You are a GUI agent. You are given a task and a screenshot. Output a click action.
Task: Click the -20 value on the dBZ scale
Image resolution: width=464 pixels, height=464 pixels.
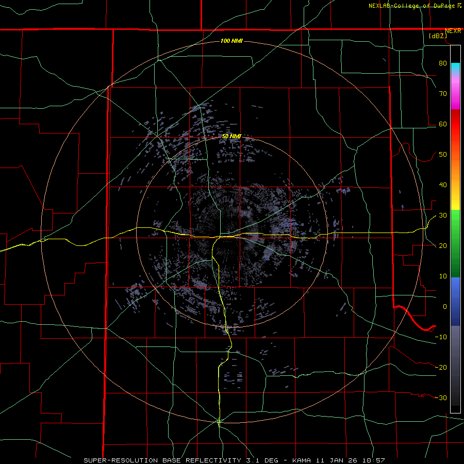pos(441,367)
